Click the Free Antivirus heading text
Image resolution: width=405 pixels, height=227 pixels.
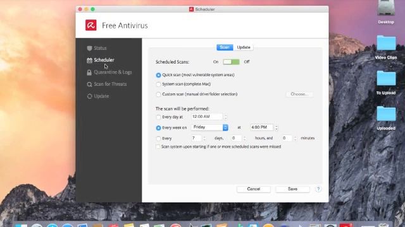click(x=125, y=25)
